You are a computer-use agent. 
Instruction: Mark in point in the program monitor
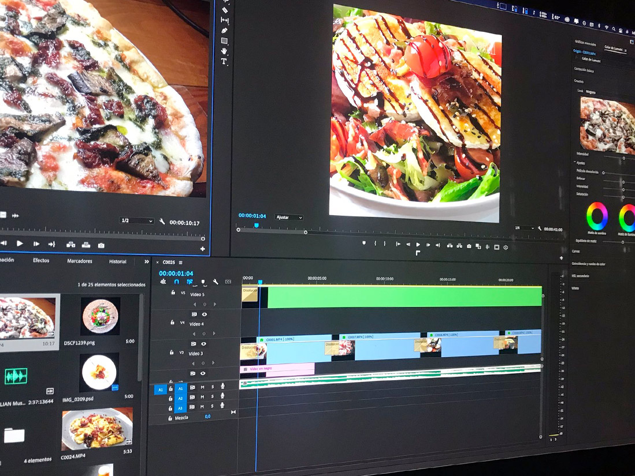pos(375,243)
